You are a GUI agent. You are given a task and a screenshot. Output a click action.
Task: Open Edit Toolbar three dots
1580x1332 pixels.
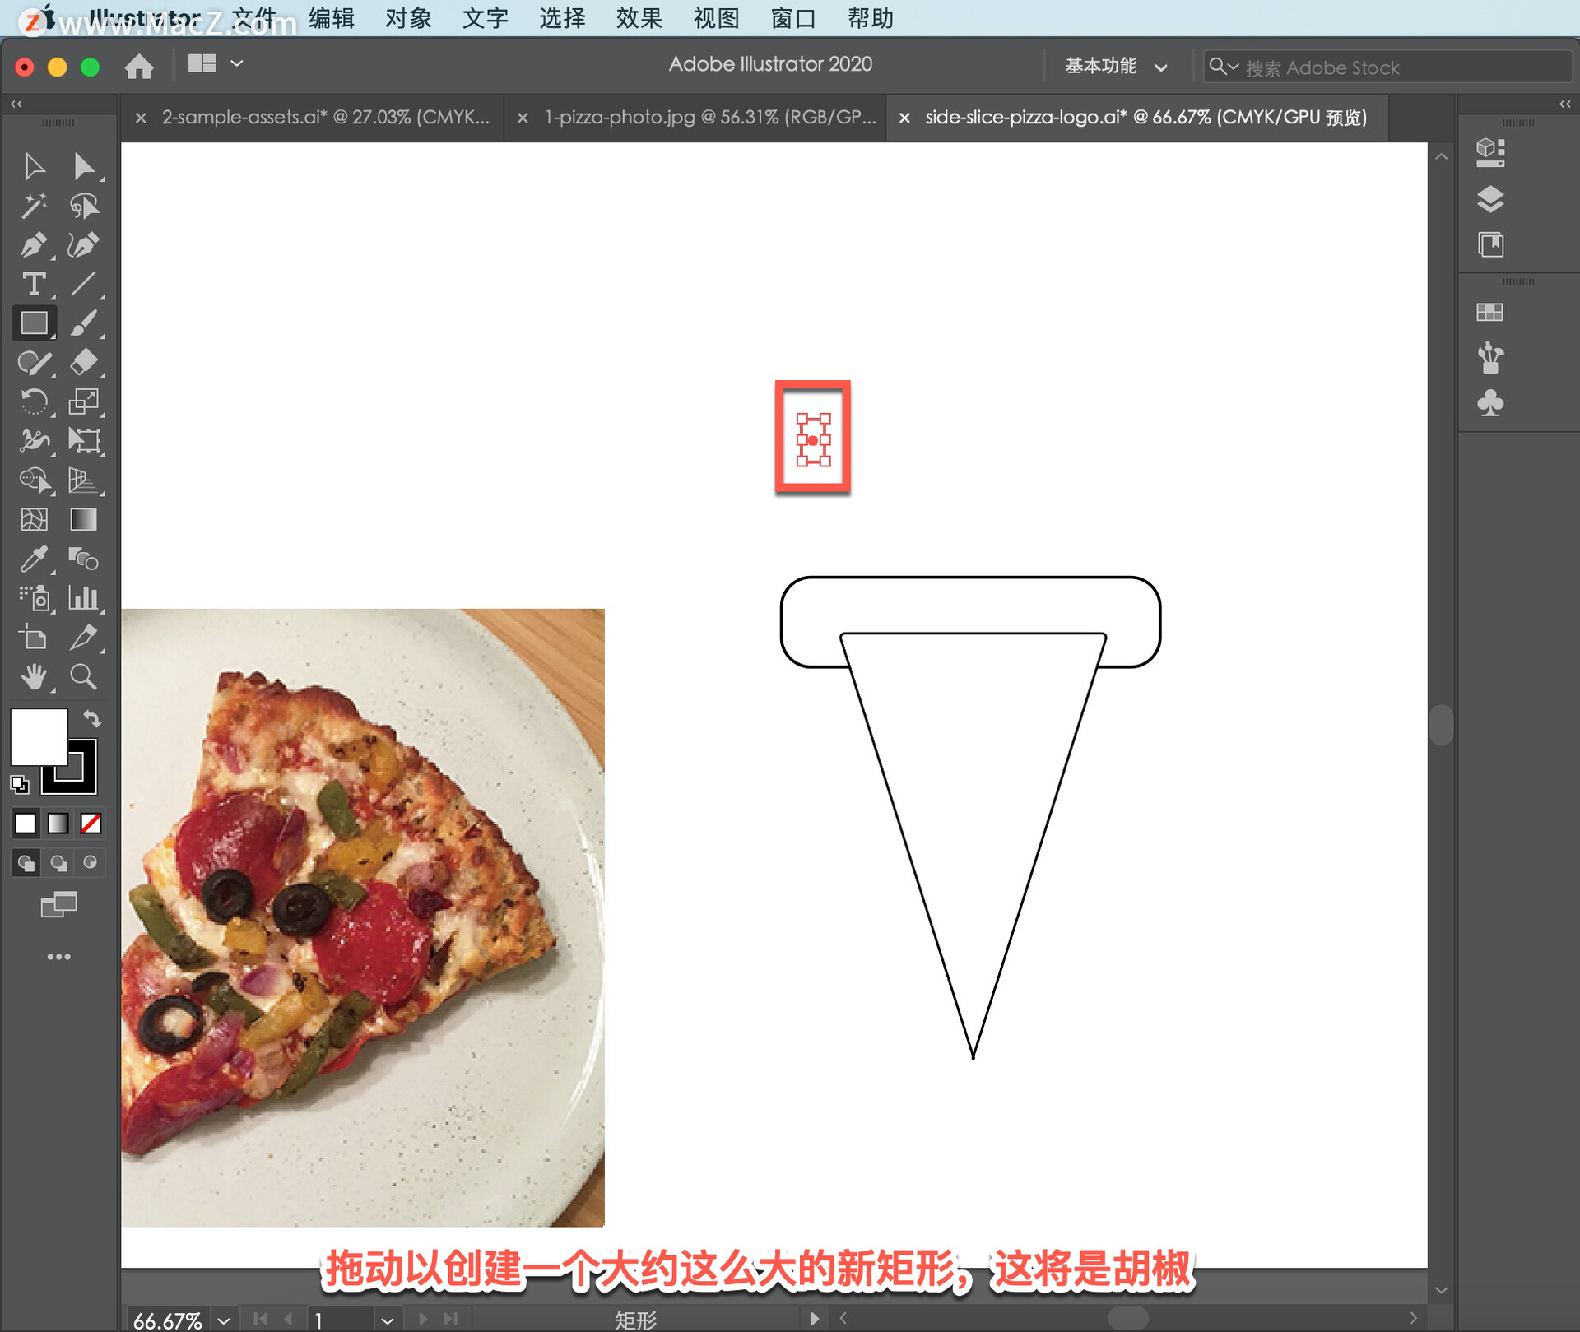pyautogui.click(x=58, y=957)
